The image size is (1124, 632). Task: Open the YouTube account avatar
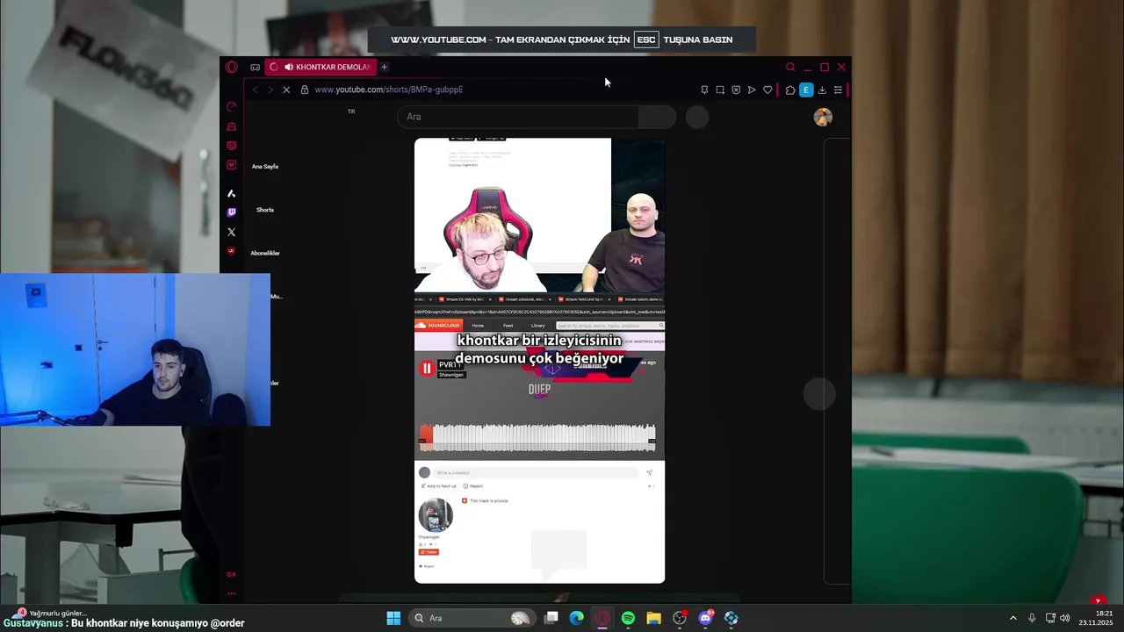click(823, 117)
